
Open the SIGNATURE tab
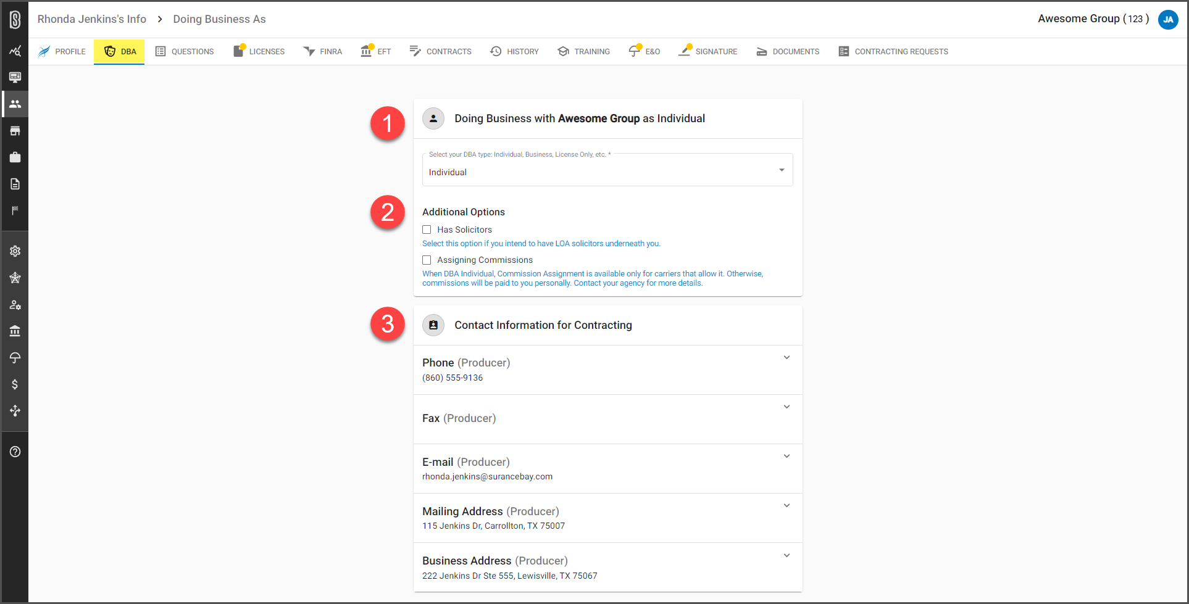pyautogui.click(x=707, y=52)
